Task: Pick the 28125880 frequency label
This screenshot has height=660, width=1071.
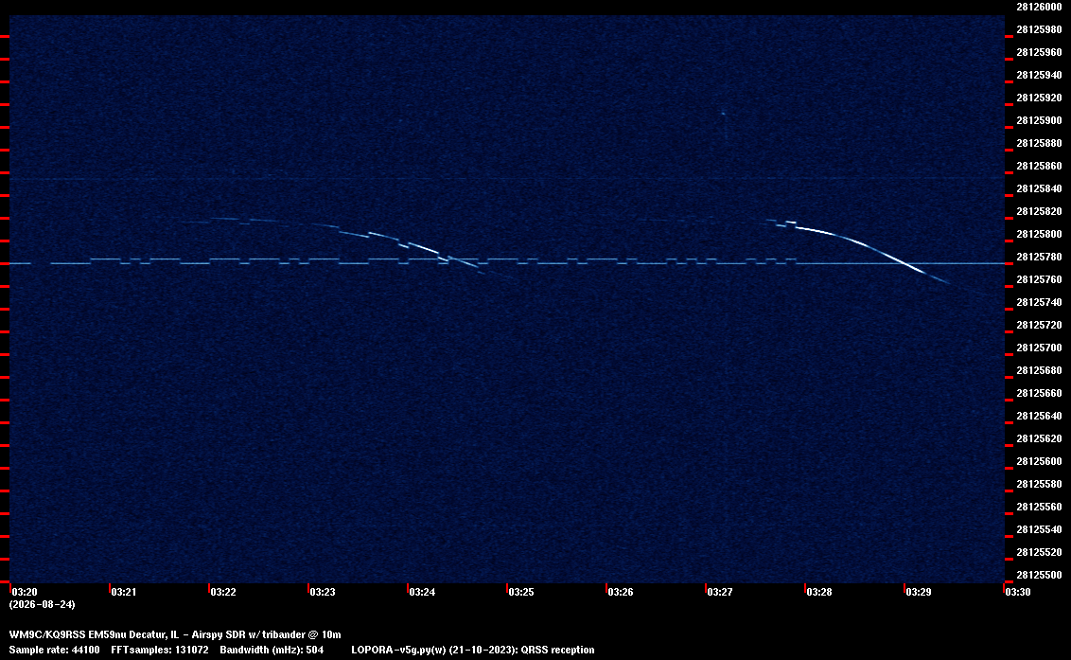Action: pos(1039,143)
